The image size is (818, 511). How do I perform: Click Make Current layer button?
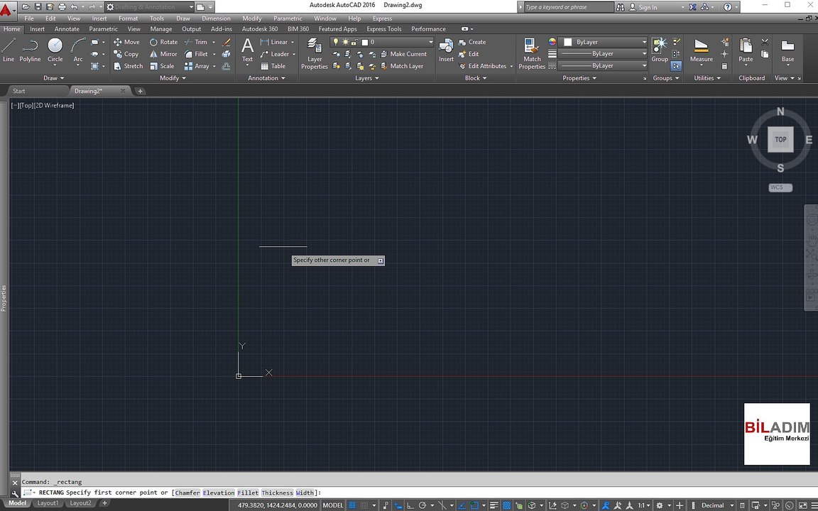pyautogui.click(x=403, y=54)
